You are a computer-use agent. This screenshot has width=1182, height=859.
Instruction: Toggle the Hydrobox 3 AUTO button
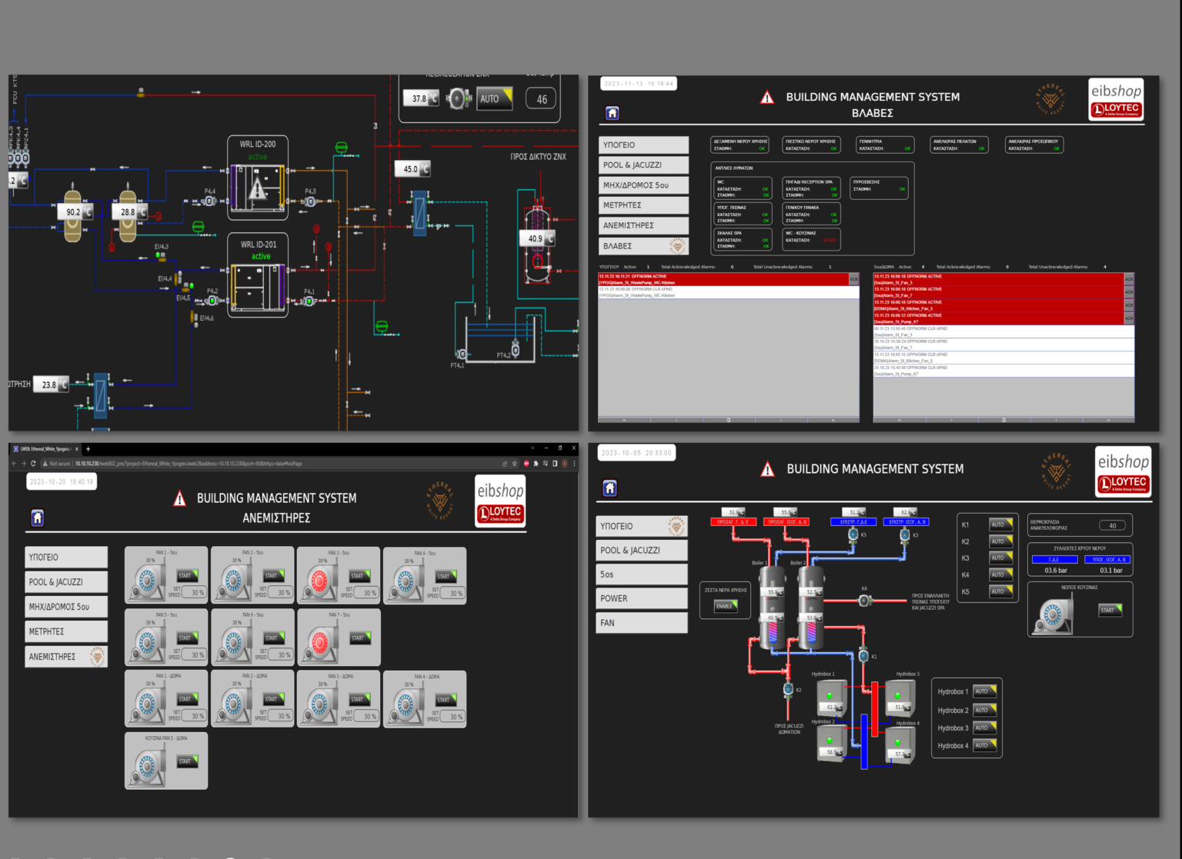point(984,727)
